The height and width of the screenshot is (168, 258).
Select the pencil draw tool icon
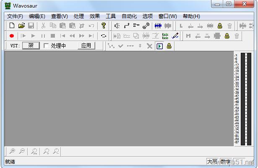(x=175, y=36)
